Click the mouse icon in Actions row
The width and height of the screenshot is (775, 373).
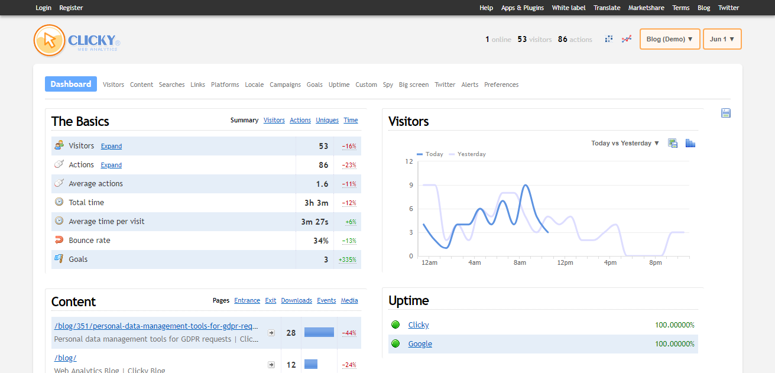point(59,164)
